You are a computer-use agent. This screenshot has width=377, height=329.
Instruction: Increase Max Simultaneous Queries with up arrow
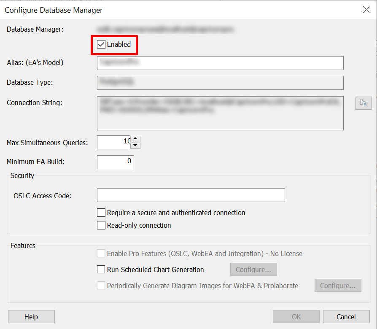point(135,139)
